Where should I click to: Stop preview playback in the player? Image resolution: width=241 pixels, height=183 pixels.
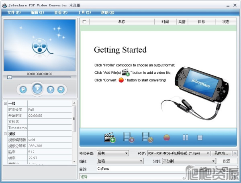click(x=51, y=89)
